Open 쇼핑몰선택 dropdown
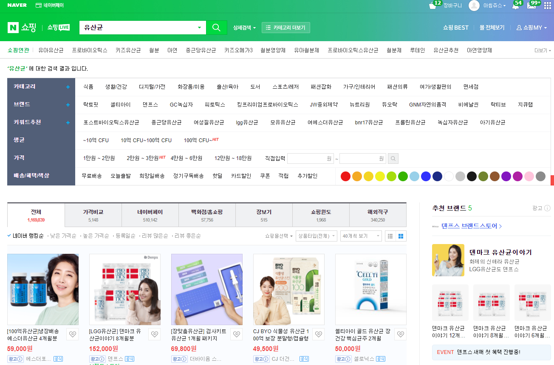The width and height of the screenshot is (554, 365). click(x=279, y=236)
